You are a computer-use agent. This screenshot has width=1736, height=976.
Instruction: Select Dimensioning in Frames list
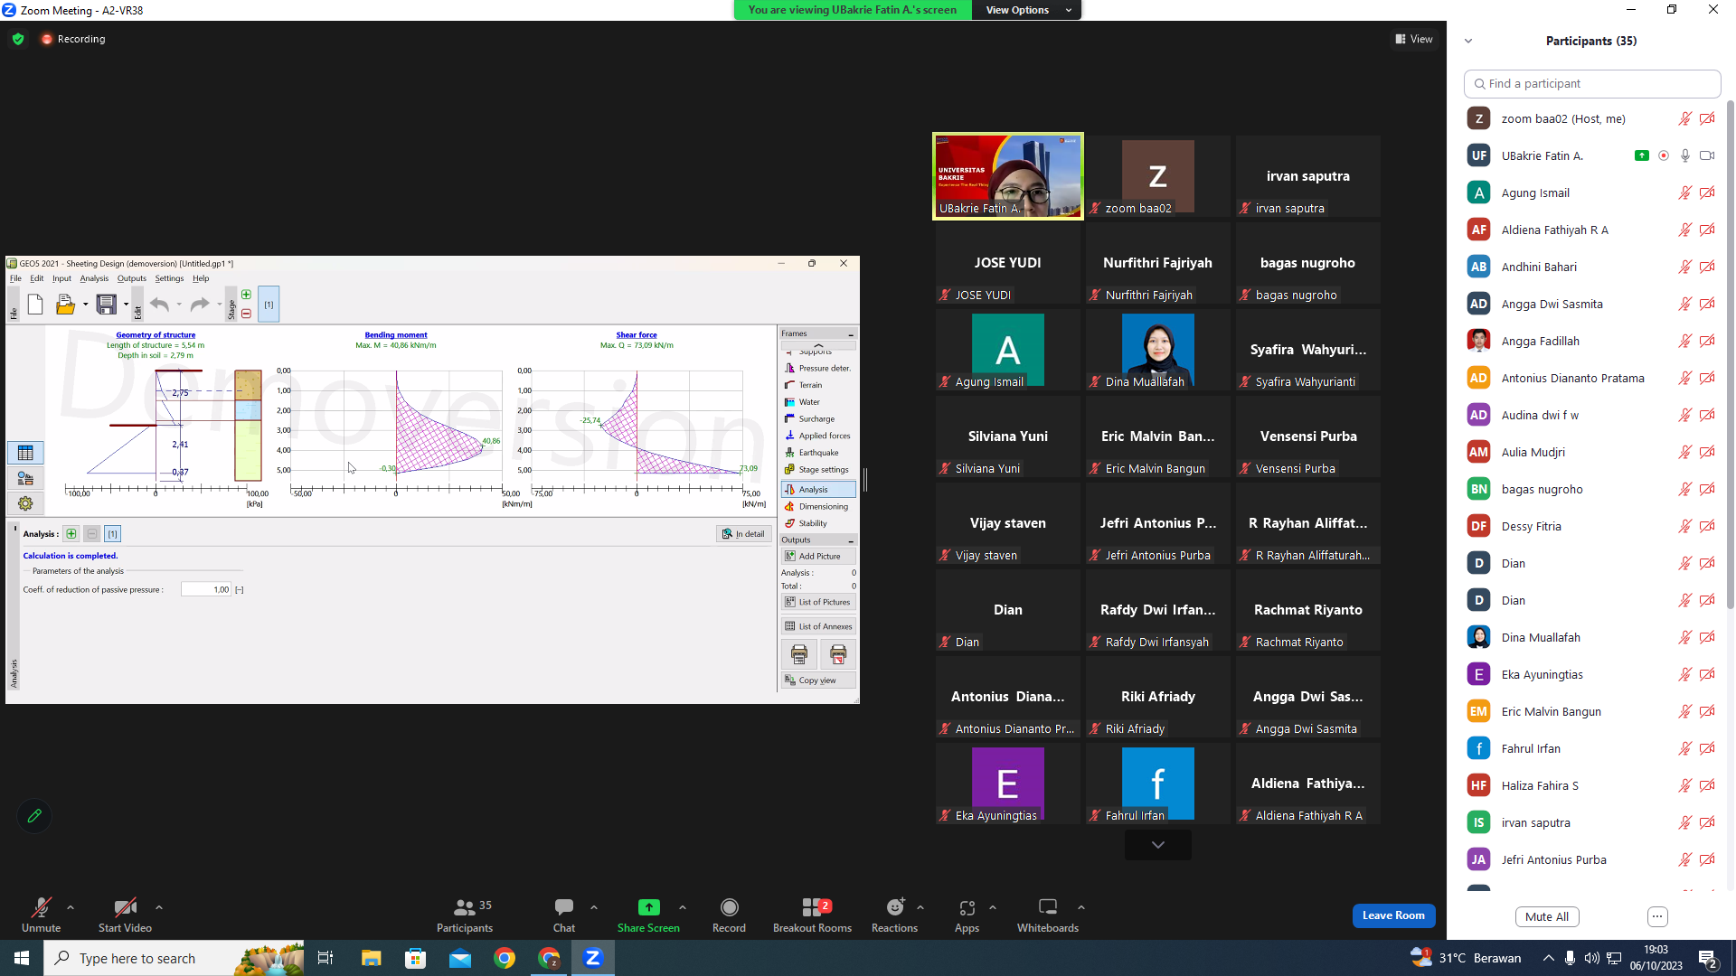pos(818,506)
